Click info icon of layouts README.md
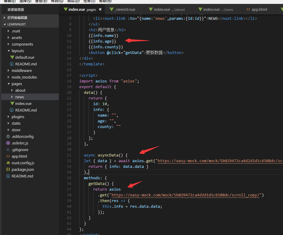Image resolution: width=283 pixels, height=235 pixels. point(11,64)
